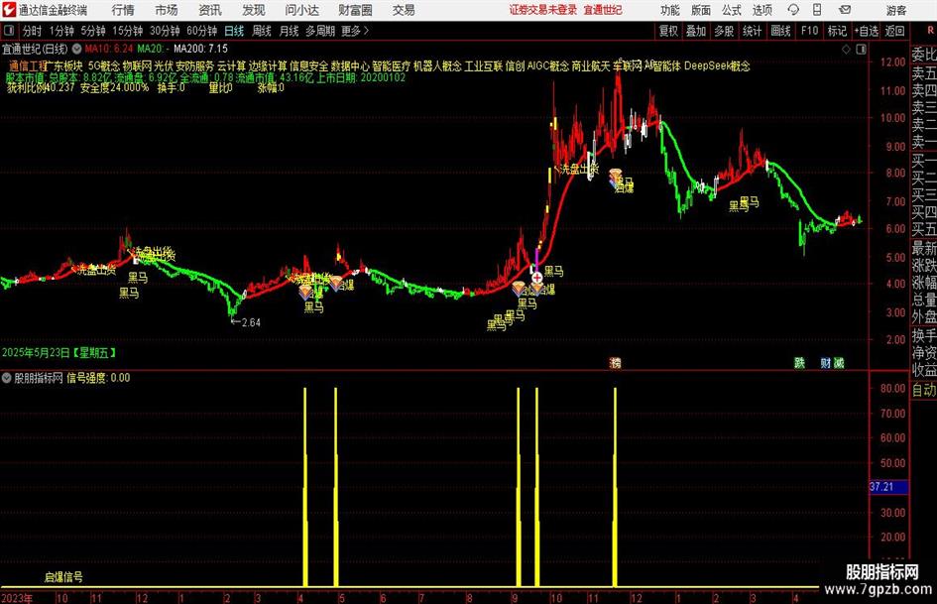Switch to 分时 chart tab
Screen dimensions: 937x604
pyautogui.click(x=33, y=31)
